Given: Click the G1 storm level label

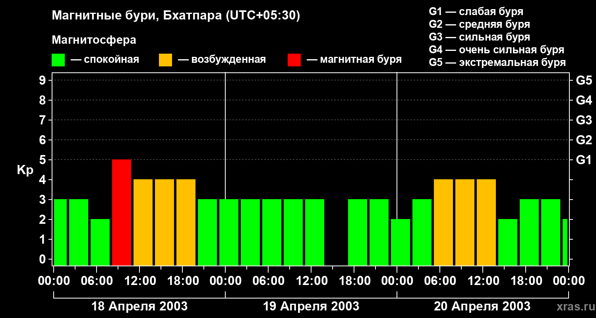Looking at the screenshot, I should point(584,160).
